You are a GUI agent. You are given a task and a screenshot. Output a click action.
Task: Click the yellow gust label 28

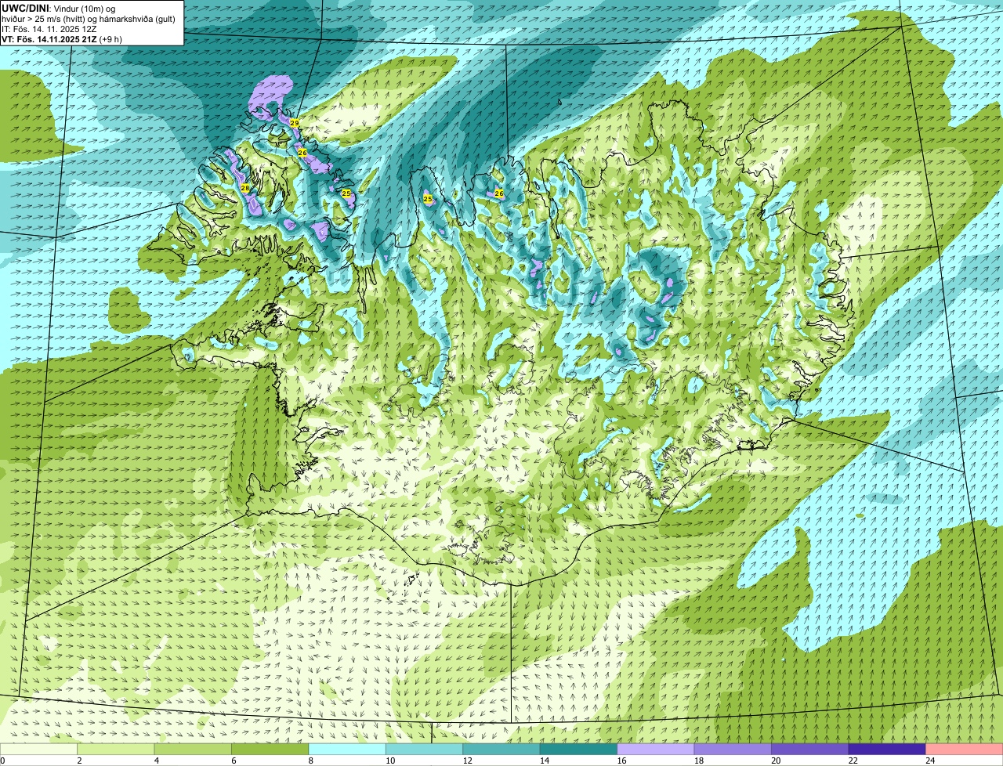click(x=244, y=188)
